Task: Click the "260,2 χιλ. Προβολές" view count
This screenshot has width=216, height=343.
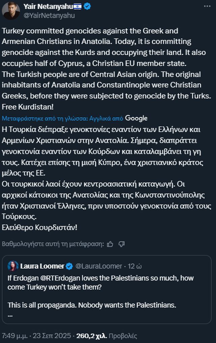Action: [x=107, y=336]
